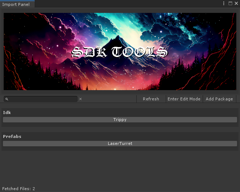The image size is (240, 192).
Task: Click the empty title bar right of the tab
Action: pyautogui.click(x=126, y=3)
